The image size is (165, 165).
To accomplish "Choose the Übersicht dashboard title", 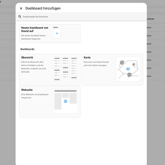I will tap(27, 57).
